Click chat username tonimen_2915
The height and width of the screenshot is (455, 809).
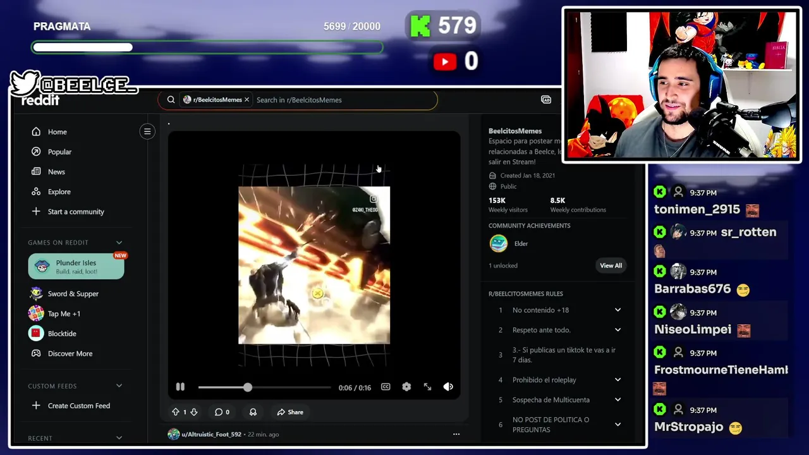[696, 209]
